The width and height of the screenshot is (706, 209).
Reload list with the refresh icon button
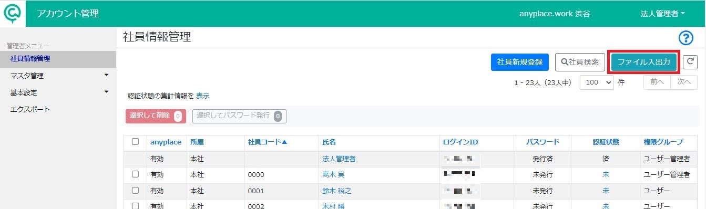click(690, 62)
